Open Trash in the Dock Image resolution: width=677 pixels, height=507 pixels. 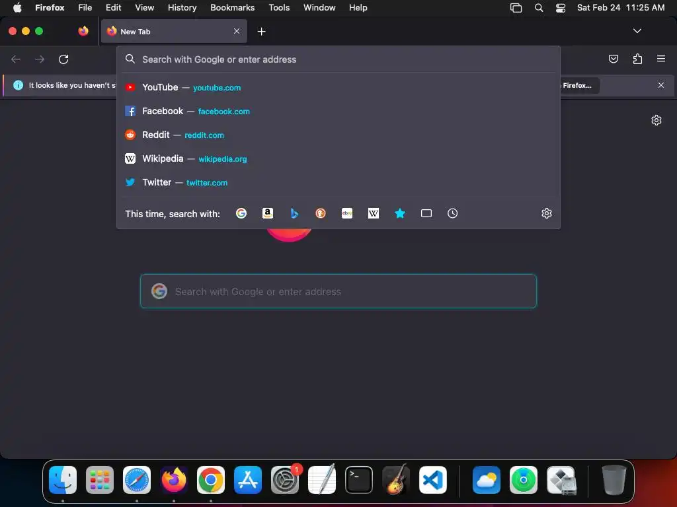pos(614,480)
